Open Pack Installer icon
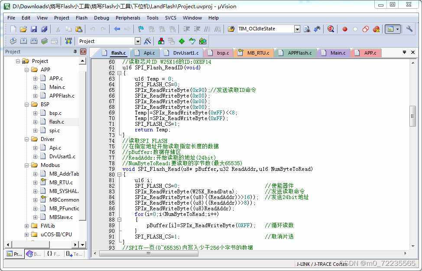422x271 pixels. (x=203, y=41)
